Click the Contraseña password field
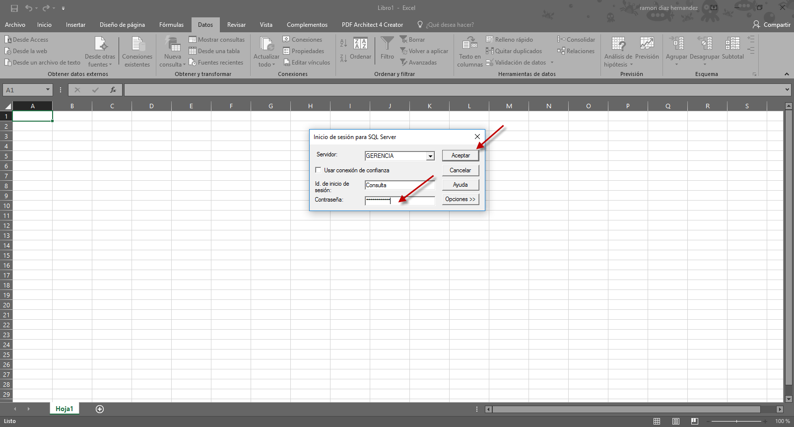Viewport: 794px width, 427px height. click(x=400, y=201)
